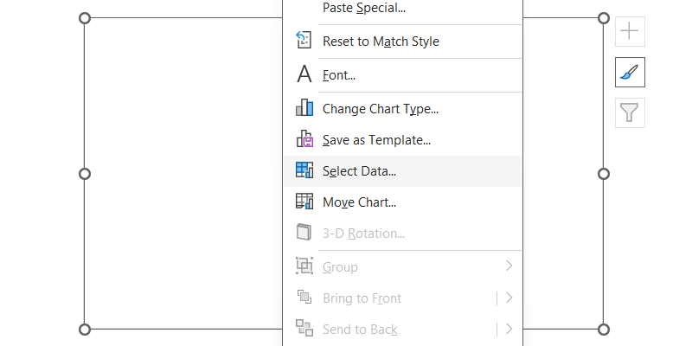Click the Move Chart icon

[304, 202]
